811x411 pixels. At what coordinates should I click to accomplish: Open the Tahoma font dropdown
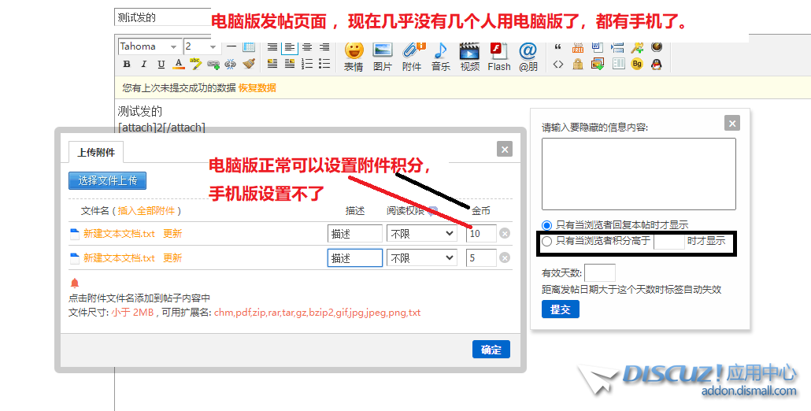149,46
